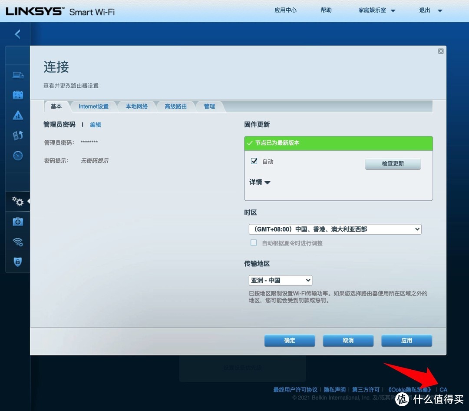
Task: Open Parental Controls from the sidebar
Action: click(17, 115)
